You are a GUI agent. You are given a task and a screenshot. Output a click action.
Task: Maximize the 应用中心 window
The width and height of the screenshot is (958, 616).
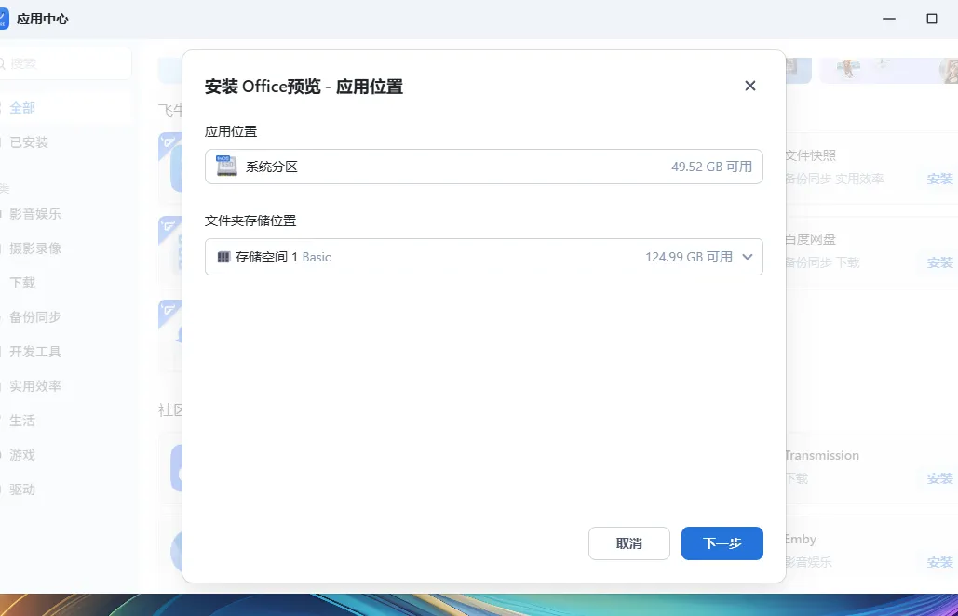click(932, 19)
